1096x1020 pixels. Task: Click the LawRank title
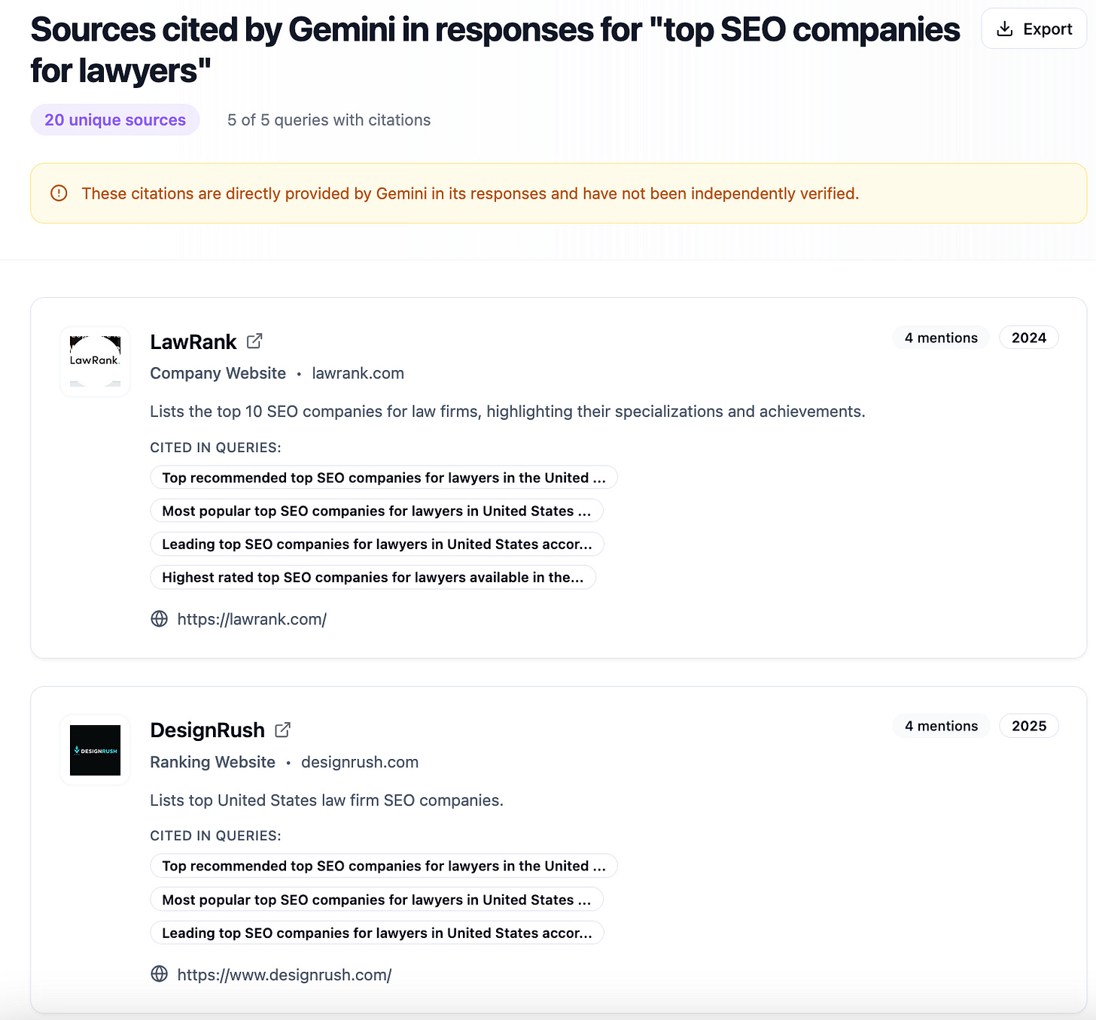[193, 342]
